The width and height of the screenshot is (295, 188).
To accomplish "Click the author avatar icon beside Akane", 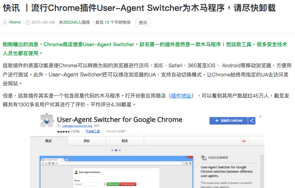I will 5,22.
